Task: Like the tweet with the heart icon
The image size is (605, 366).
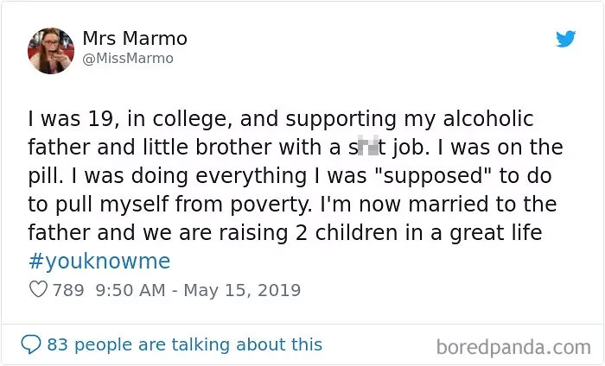Action: (38, 290)
